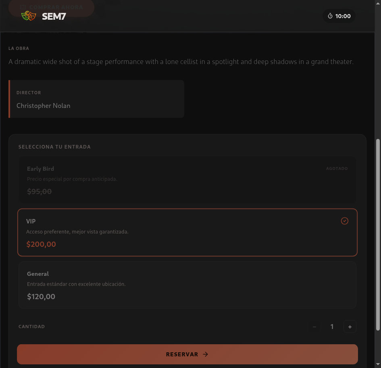Click the ticket icon beside Comprar Ahora

pos(23,7)
